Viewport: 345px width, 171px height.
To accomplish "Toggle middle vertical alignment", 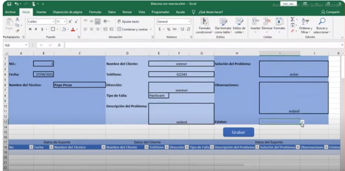I will (92, 21).
